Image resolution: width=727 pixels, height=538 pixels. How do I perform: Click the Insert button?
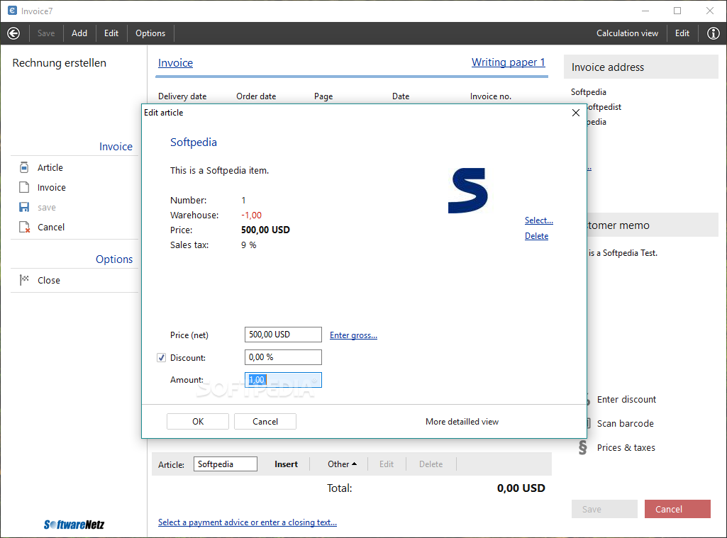pyautogui.click(x=286, y=464)
